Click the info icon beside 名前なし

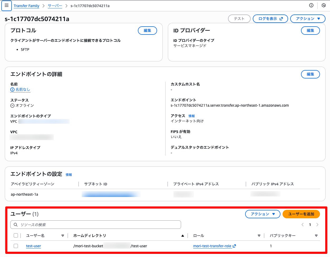point(12,89)
